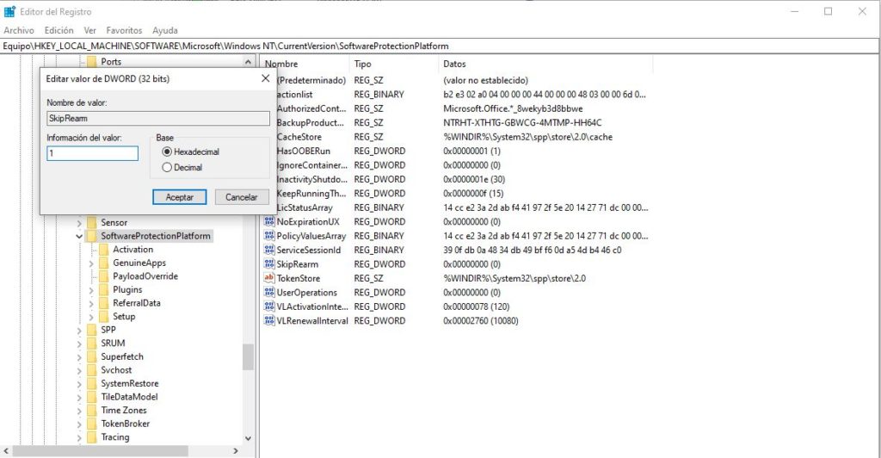Open the Archivo menu
The width and height of the screenshot is (881, 458).
point(19,30)
